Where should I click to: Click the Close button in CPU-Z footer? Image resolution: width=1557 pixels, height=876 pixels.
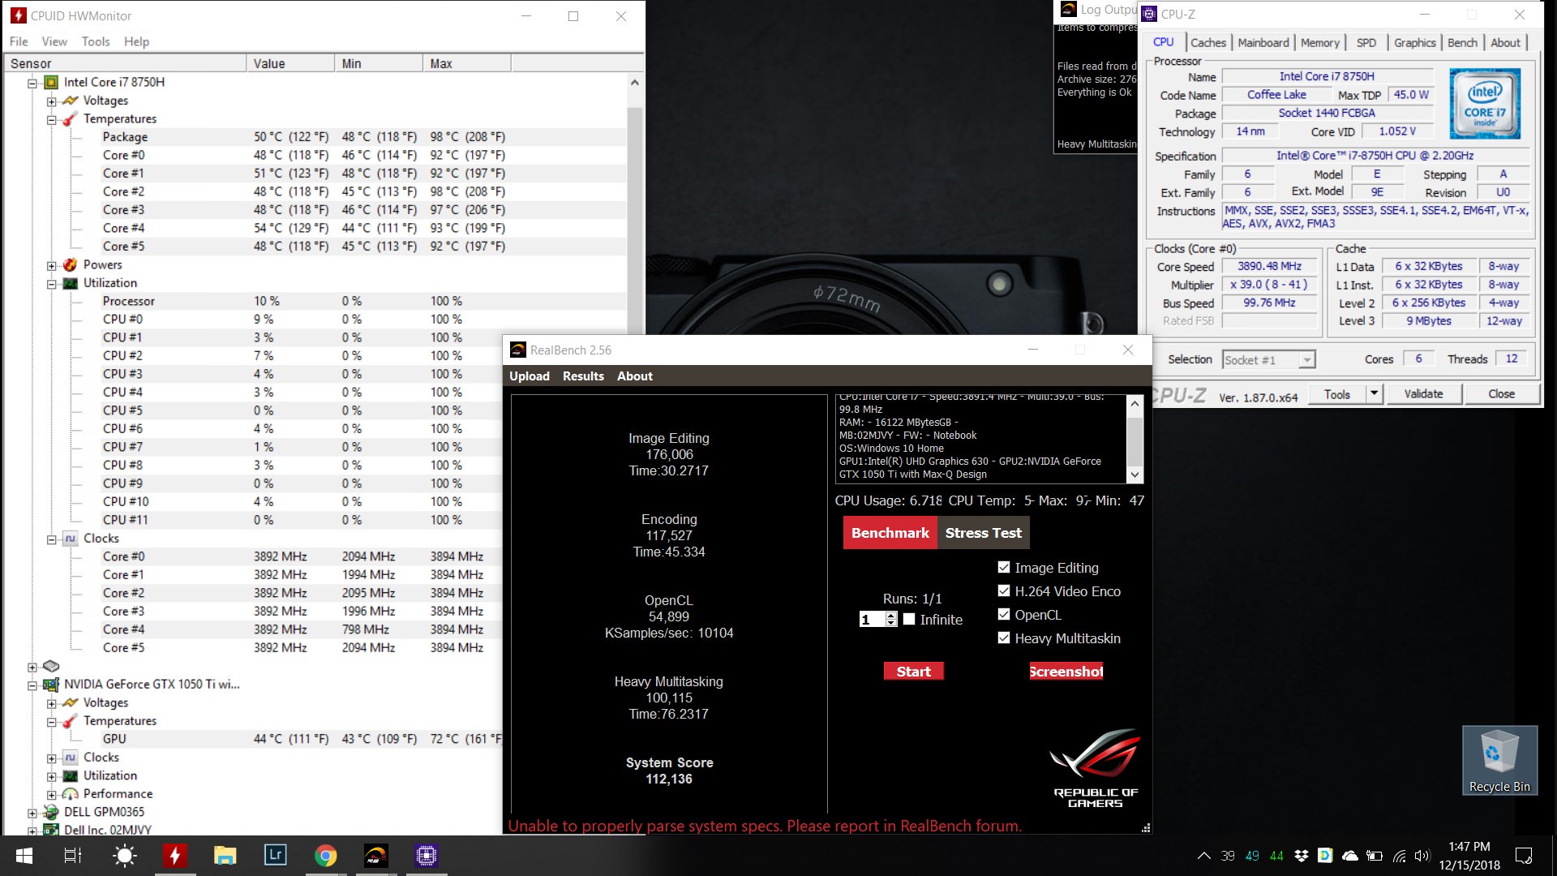point(1501,394)
